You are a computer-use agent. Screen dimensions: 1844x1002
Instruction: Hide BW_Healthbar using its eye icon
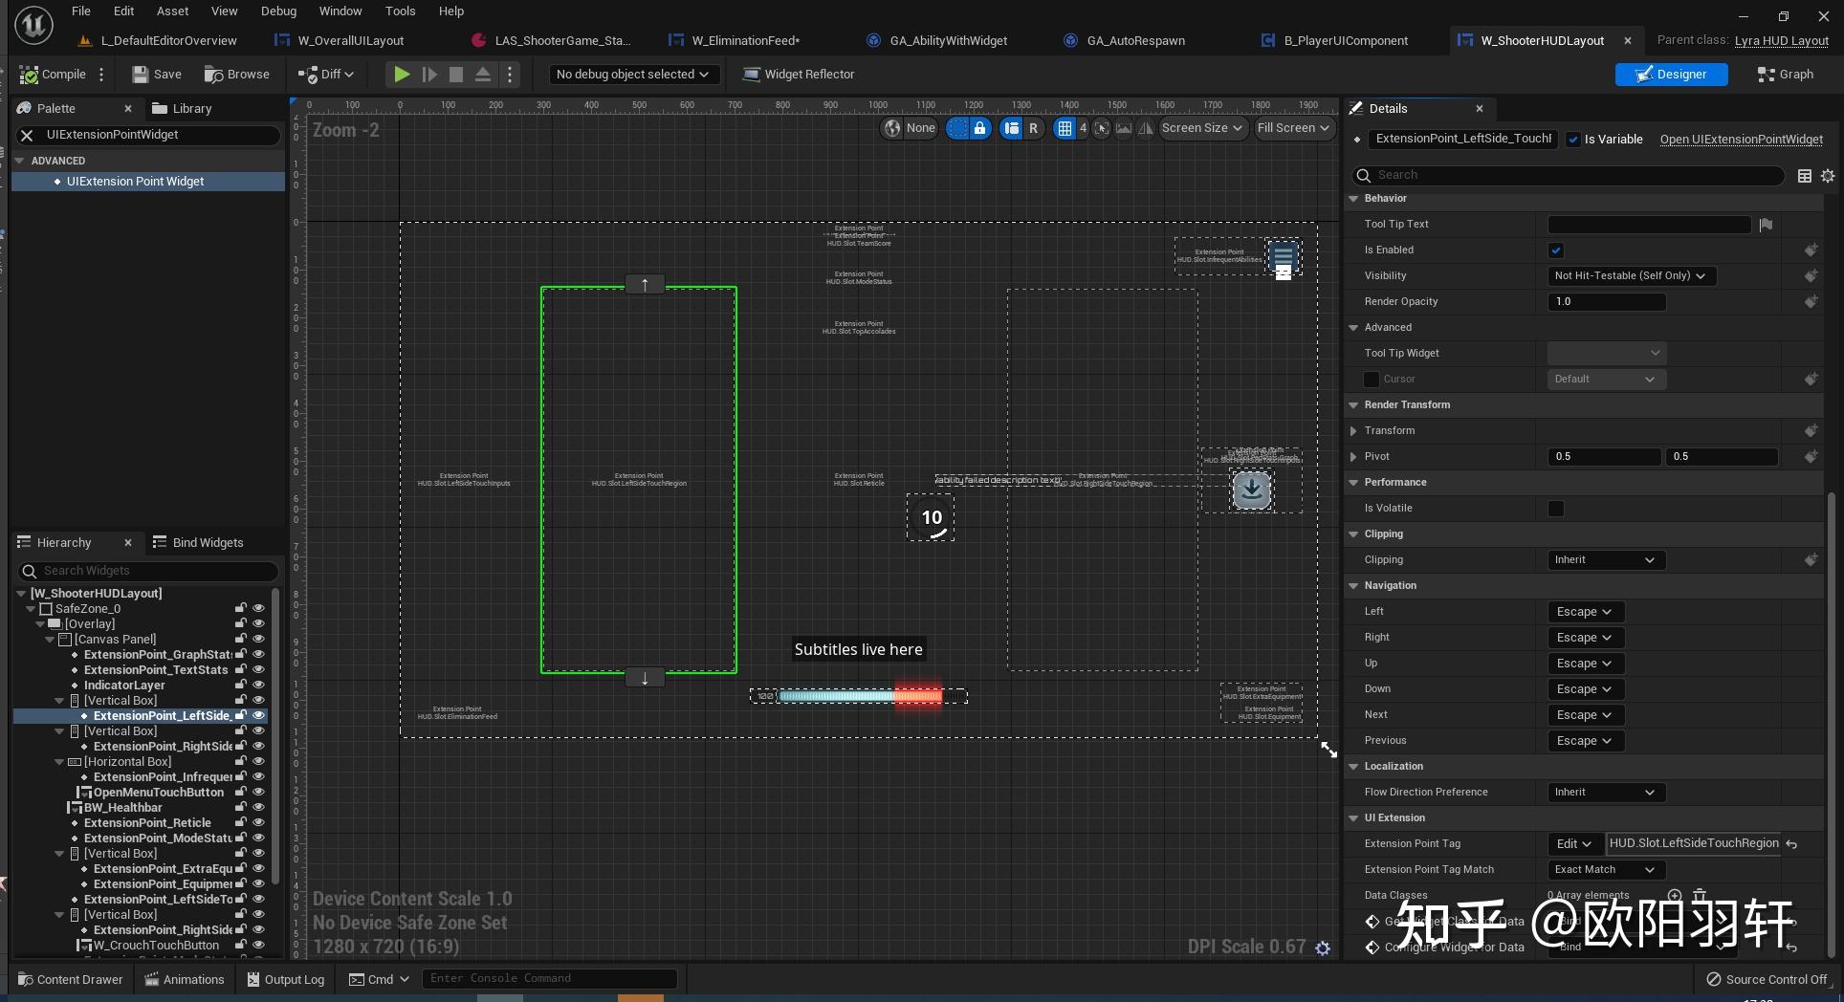coord(258,808)
